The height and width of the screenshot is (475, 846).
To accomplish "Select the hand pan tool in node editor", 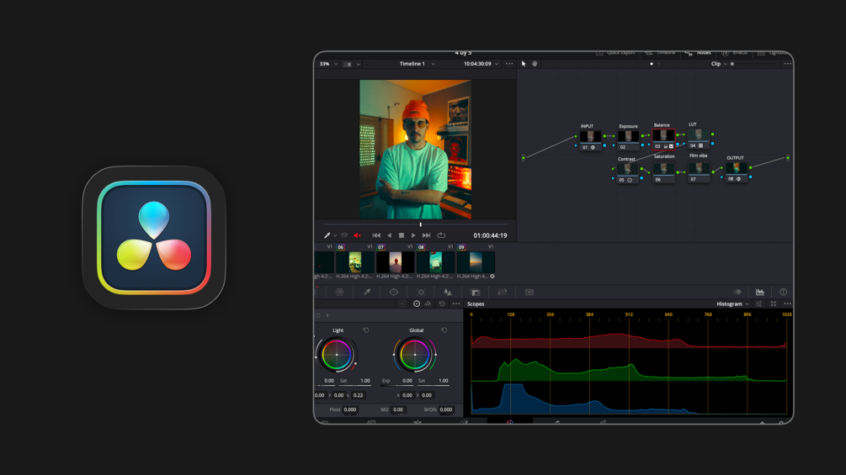I will point(535,64).
